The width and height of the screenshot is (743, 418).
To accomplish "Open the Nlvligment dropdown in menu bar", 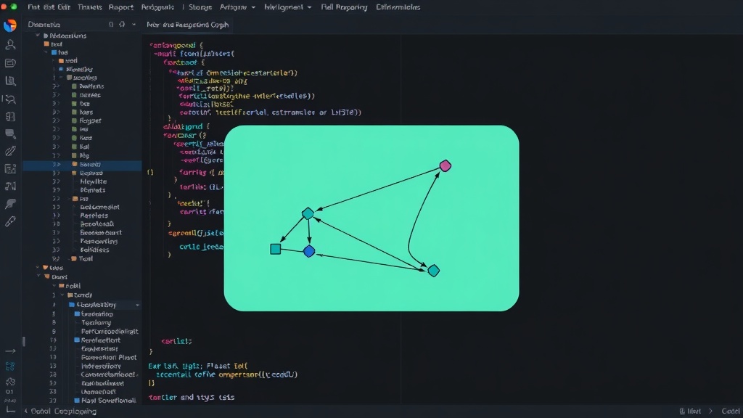I will point(287,7).
